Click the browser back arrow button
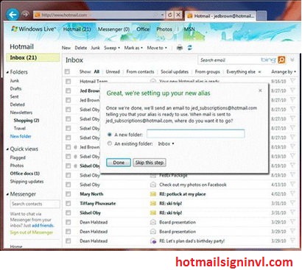Viewport: 302px width, 270px height. pyautogui.click(x=13, y=15)
